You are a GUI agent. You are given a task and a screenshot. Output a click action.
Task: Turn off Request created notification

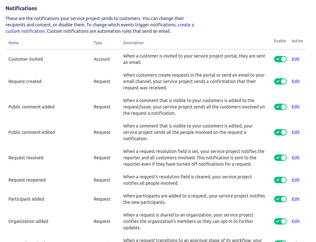point(280,81)
